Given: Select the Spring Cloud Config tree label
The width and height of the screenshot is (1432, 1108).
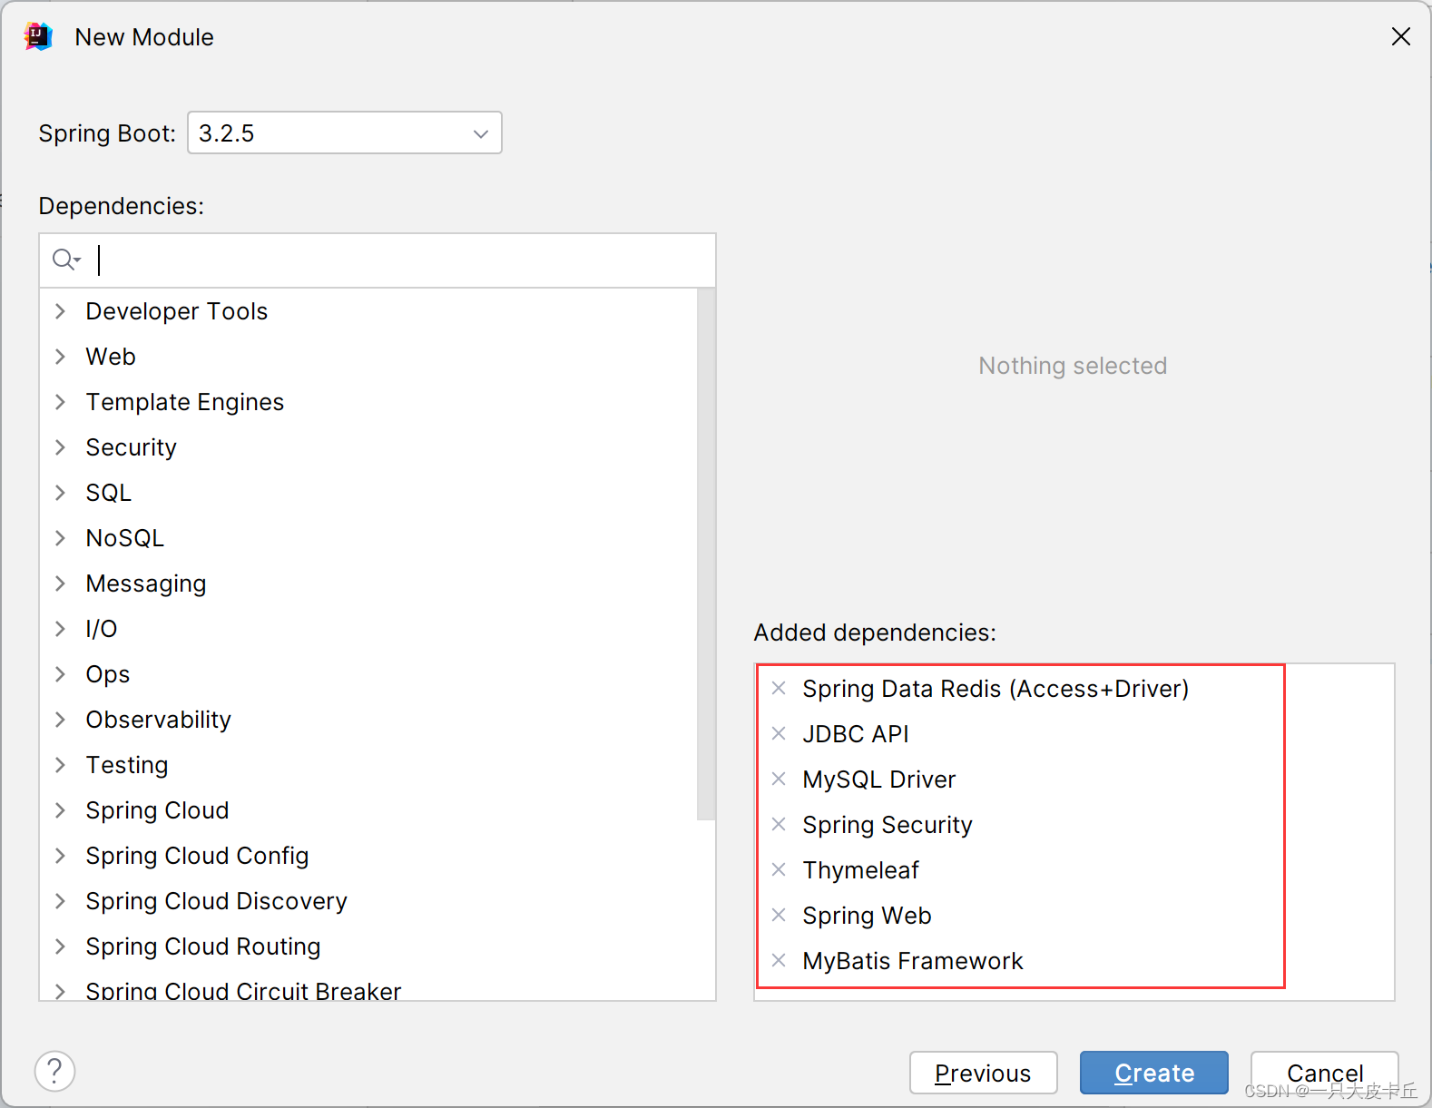Looking at the screenshot, I should pyautogui.click(x=198, y=856).
